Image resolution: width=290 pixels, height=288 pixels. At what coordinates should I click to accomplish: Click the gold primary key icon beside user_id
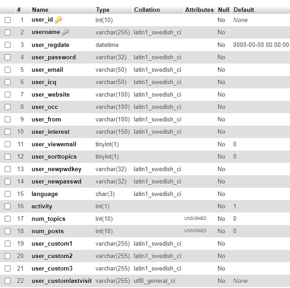pos(58,20)
